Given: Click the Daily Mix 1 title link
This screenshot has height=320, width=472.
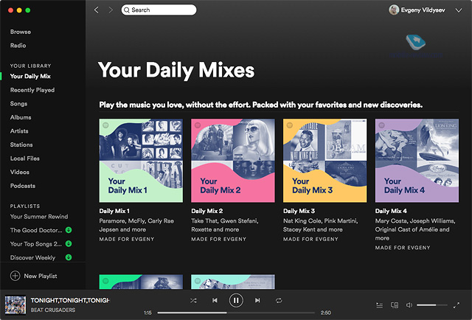Looking at the screenshot, I should point(114,211).
